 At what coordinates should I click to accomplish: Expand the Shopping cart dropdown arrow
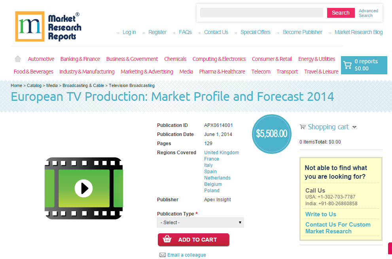354,127
